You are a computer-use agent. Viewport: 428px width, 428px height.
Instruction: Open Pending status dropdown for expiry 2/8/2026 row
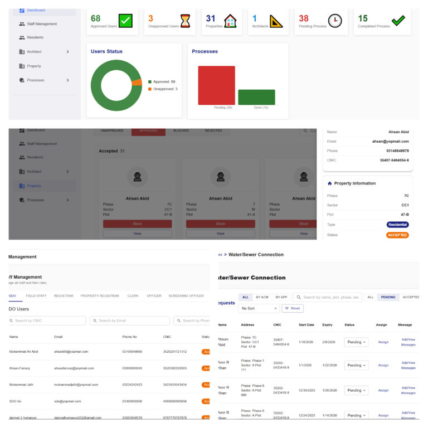click(x=356, y=342)
